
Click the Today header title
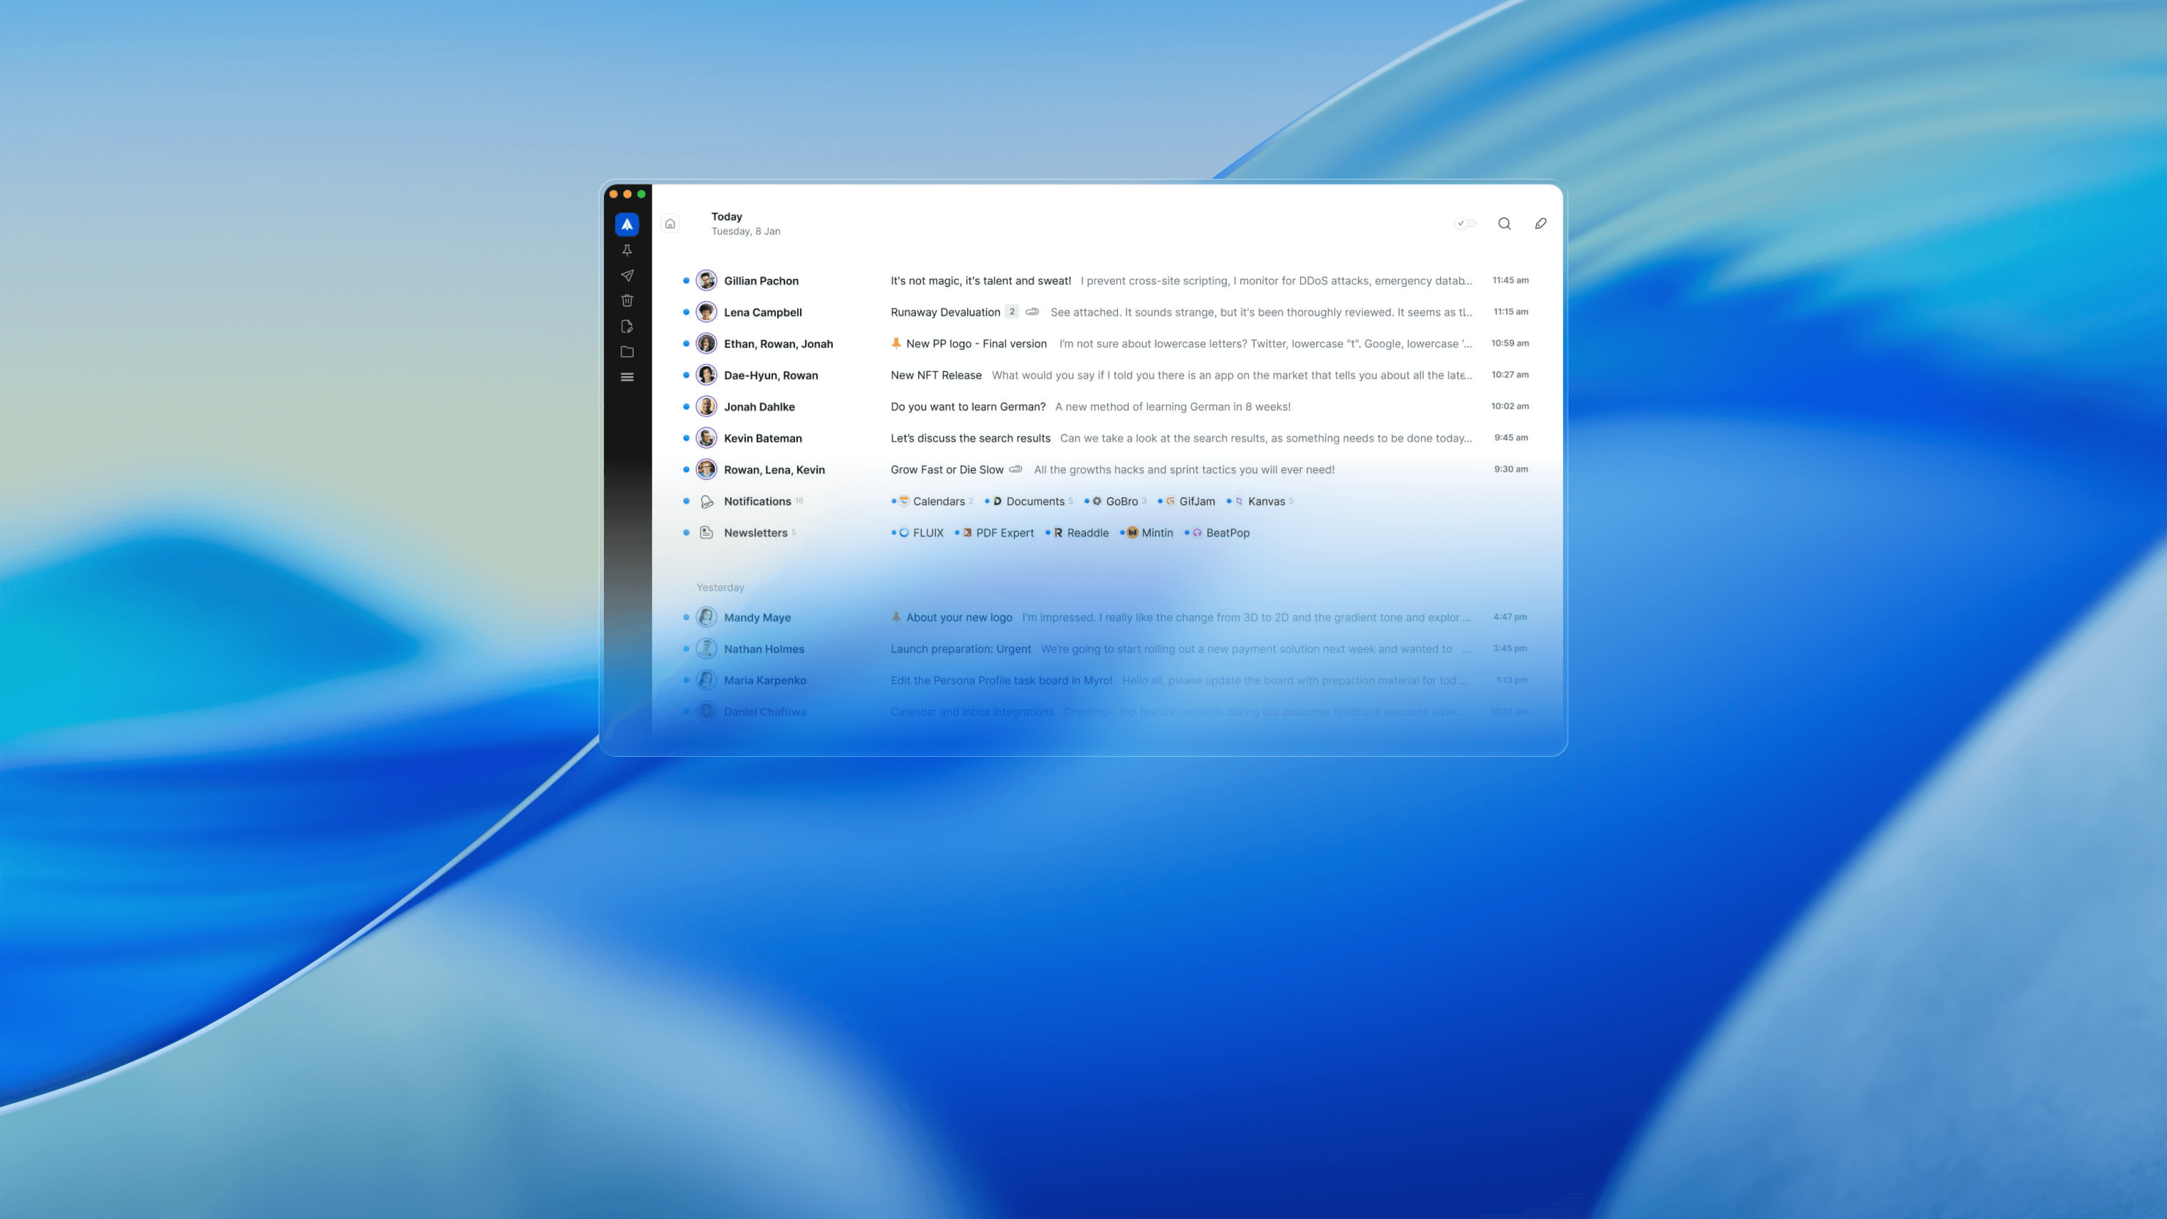click(727, 216)
